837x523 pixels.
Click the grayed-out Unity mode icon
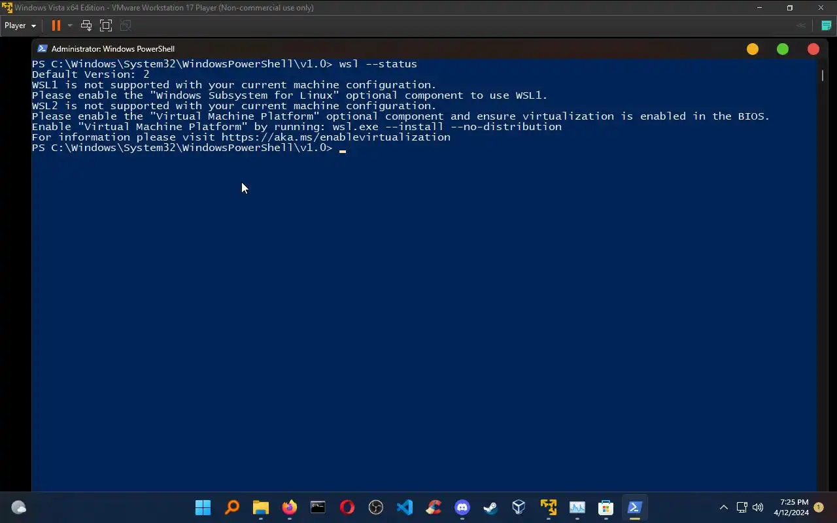(126, 25)
